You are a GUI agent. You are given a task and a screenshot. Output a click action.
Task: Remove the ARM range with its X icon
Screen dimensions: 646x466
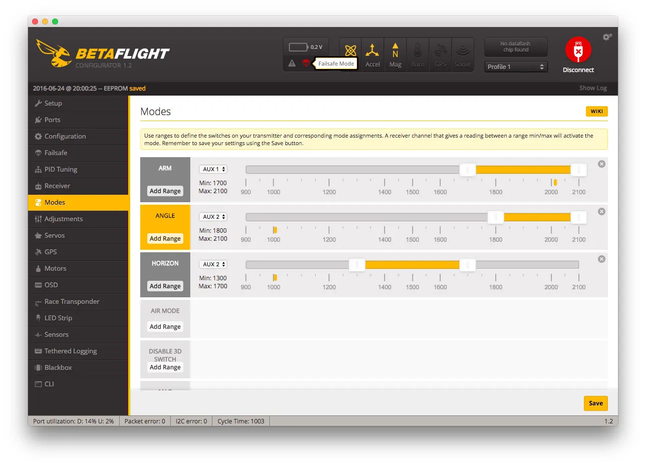(601, 164)
